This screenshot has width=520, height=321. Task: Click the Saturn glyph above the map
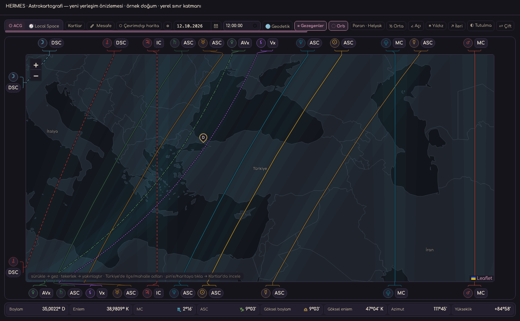175,43
